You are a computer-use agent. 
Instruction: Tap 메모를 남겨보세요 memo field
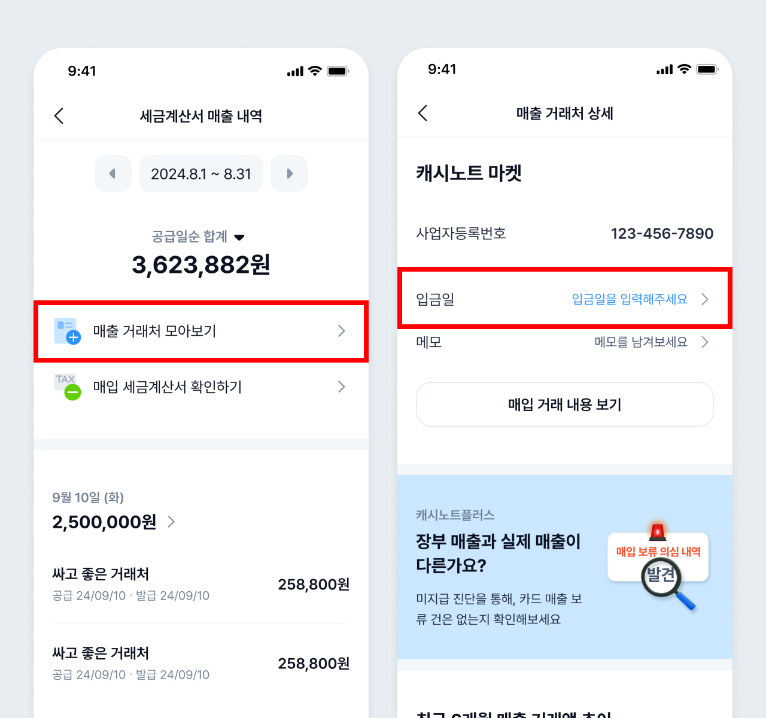(x=641, y=342)
